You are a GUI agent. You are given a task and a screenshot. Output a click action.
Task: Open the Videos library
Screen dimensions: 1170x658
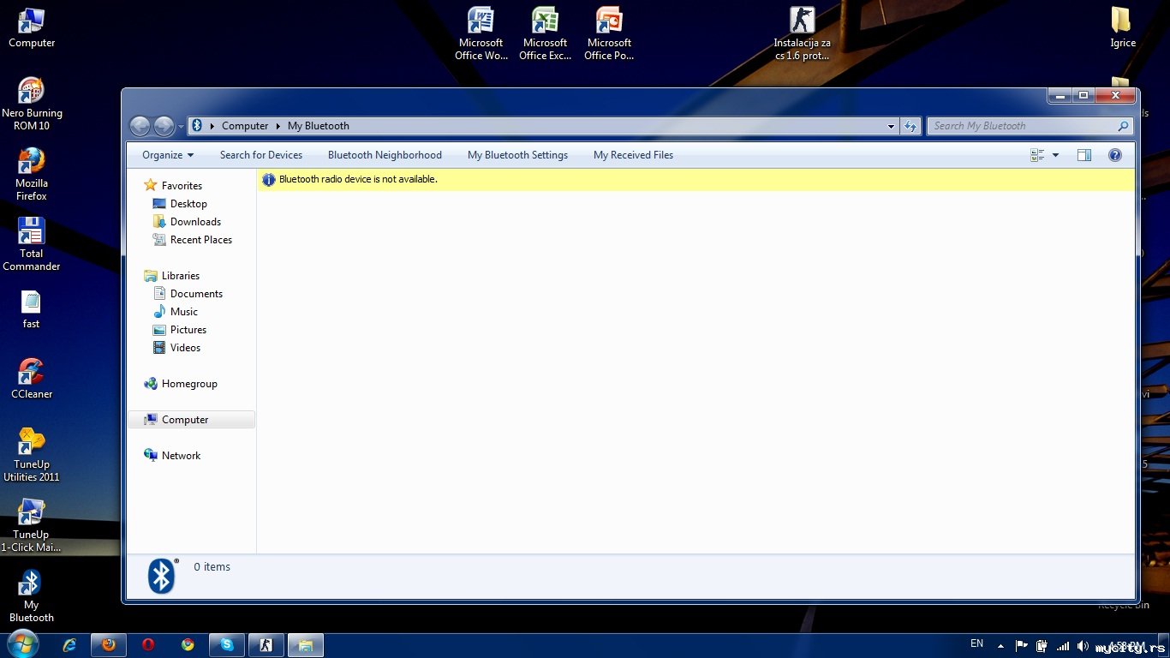click(185, 348)
